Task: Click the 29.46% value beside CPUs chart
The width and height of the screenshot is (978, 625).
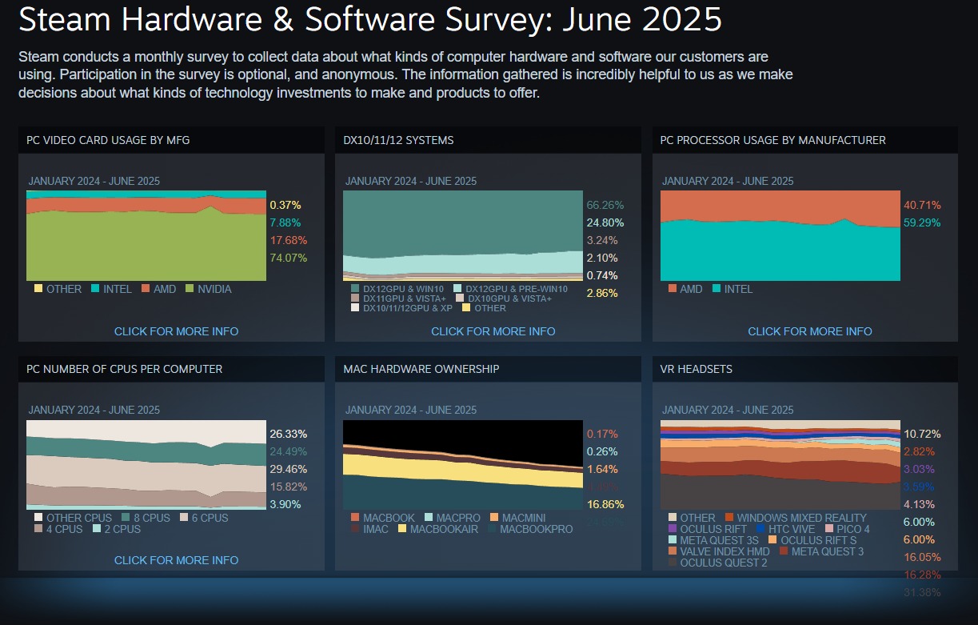Action: tap(289, 469)
